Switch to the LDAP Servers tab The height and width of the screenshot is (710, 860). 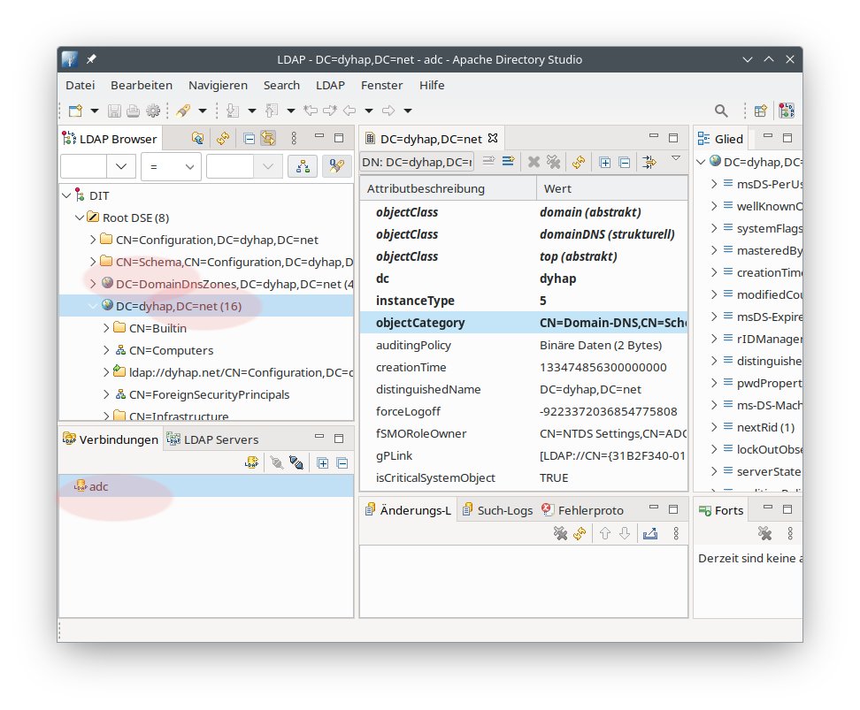tap(220, 439)
